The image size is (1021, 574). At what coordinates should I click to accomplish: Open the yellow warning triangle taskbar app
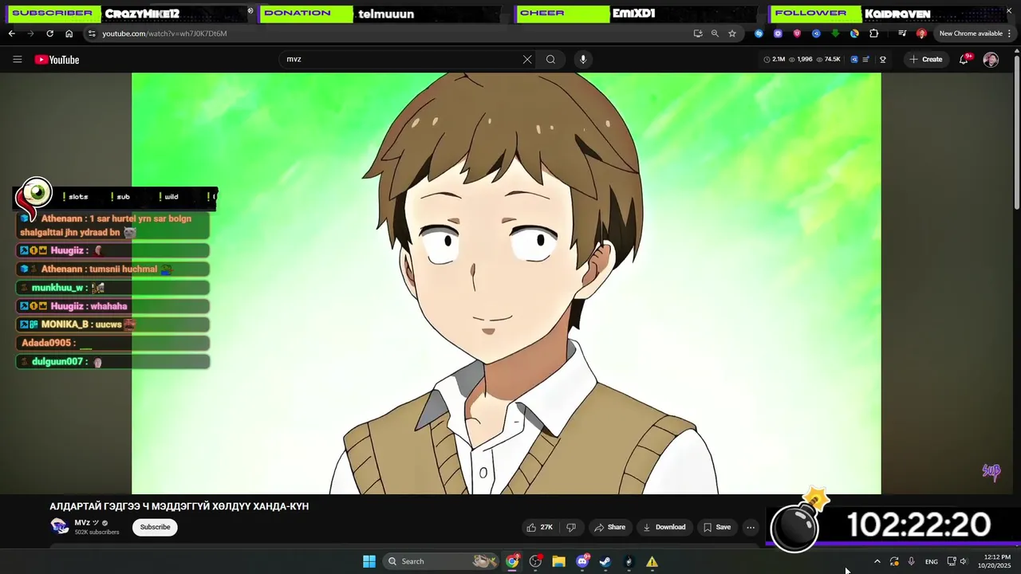tap(652, 561)
